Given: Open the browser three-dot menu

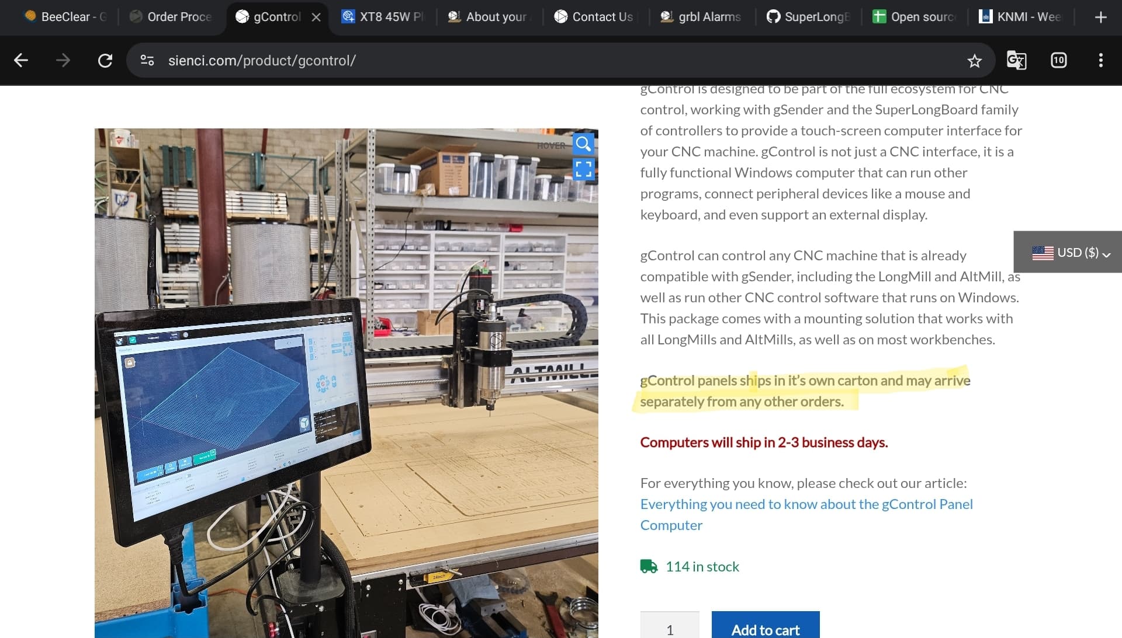Looking at the screenshot, I should 1100,60.
